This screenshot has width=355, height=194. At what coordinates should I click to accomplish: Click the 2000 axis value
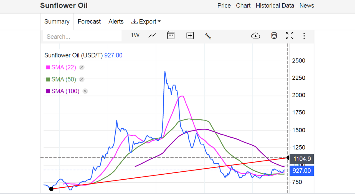click(299, 95)
